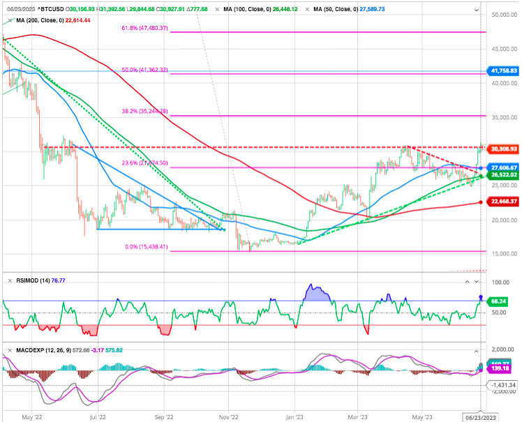Click the 30,308.93 red price tag
Image resolution: width=522 pixels, height=422 pixels.
(503, 149)
